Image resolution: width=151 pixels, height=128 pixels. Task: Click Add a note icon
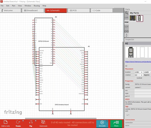[5, 124]
